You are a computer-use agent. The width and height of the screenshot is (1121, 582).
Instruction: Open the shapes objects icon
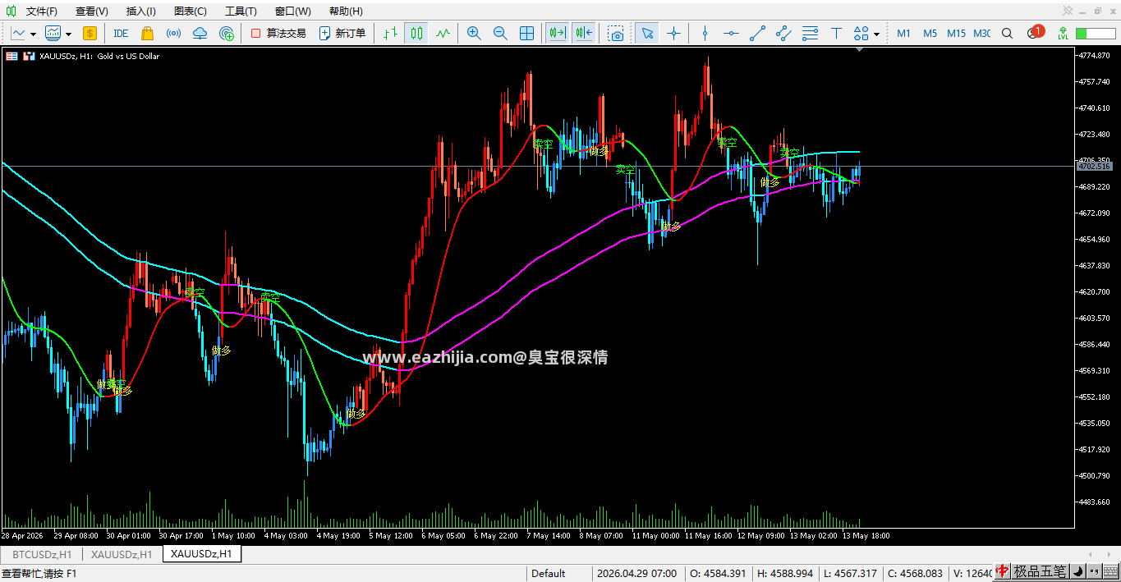[x=861, y=33]
